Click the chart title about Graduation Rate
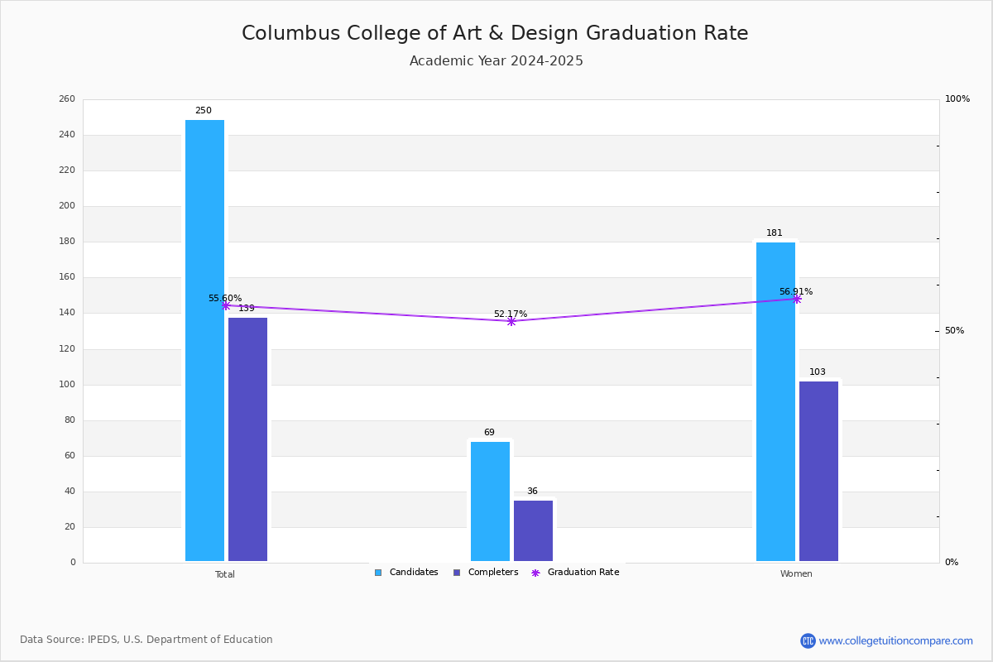993x662 pixels. (x=495, y=33)
